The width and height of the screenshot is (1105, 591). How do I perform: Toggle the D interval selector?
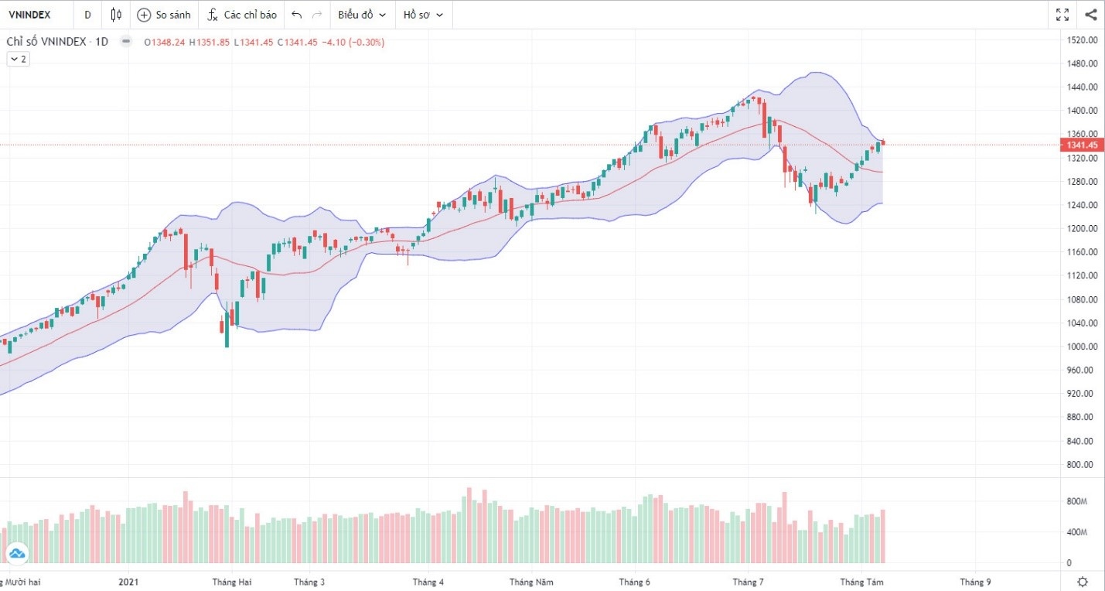click(87, 14)
